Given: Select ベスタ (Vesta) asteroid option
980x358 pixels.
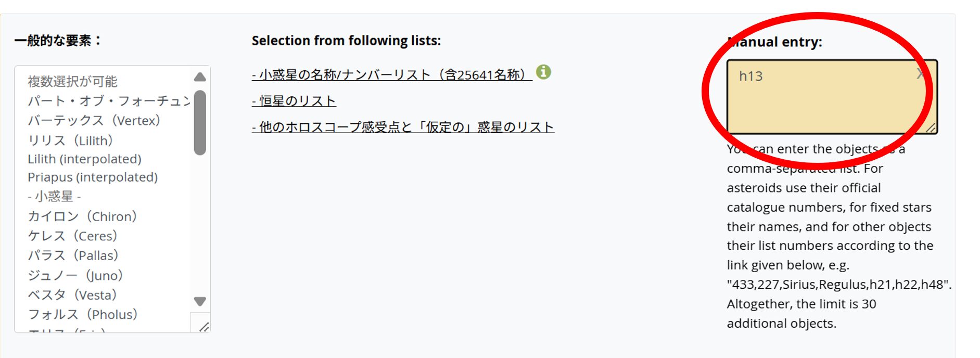Looking at the screenshot, I should click(72, 295).
